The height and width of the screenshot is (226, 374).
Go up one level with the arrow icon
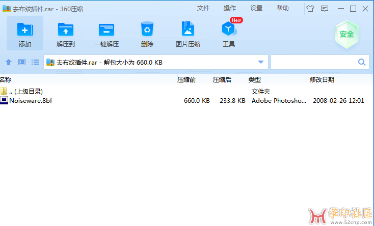tap(8, 62)
